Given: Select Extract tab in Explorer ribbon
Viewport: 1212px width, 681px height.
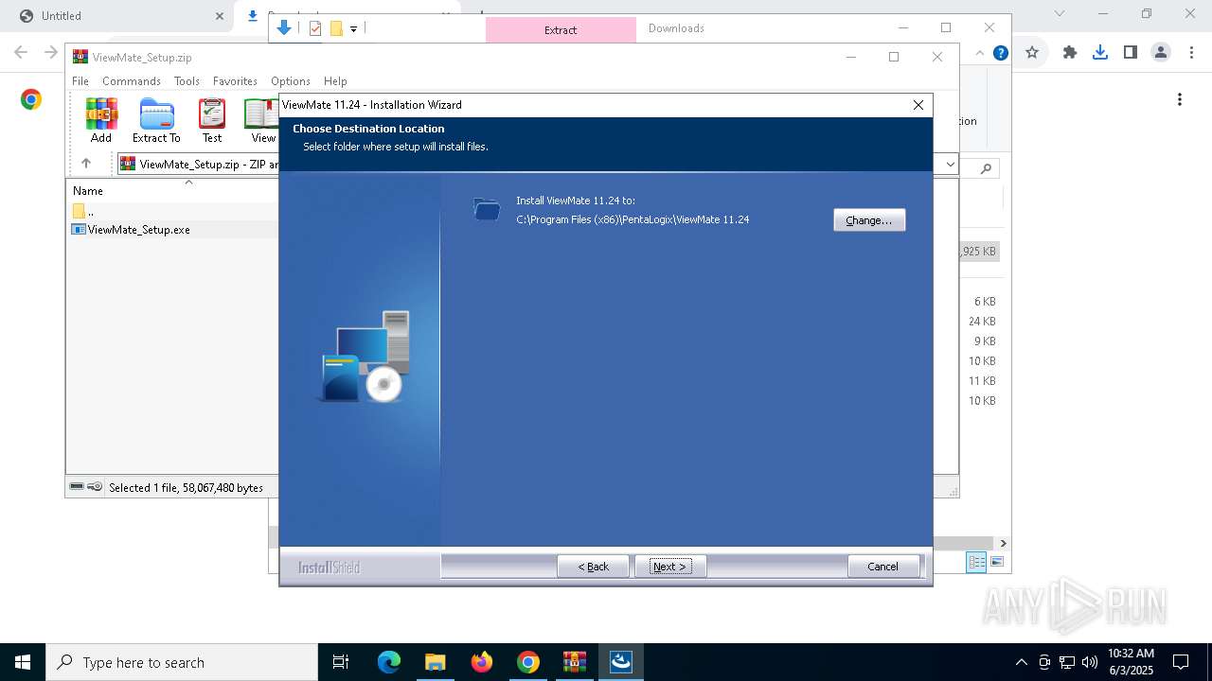Looking at the screenshot, I should (x=561, y=30).
